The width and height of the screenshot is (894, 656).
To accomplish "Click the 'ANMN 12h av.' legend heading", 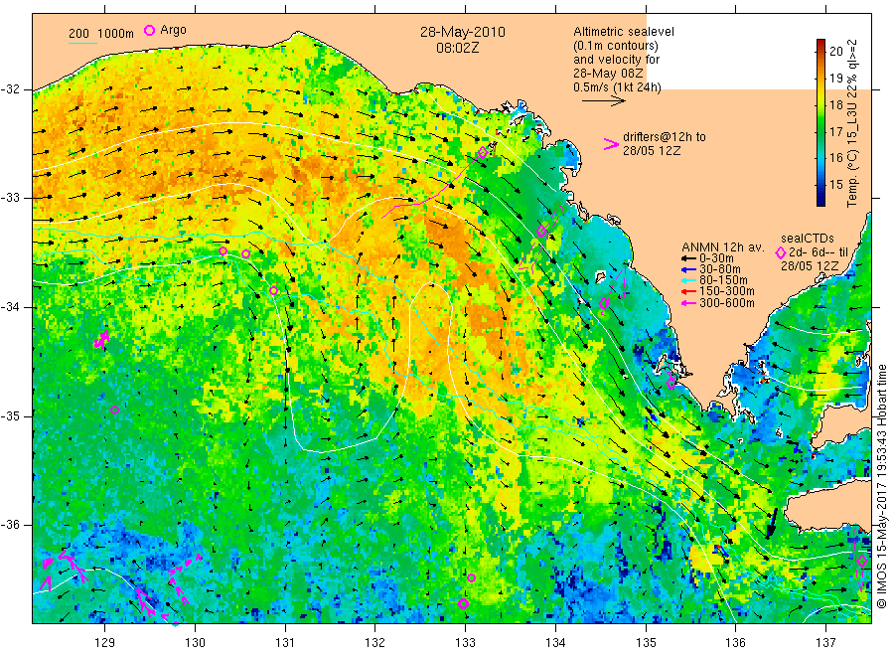I will click(x=723, y=247).
